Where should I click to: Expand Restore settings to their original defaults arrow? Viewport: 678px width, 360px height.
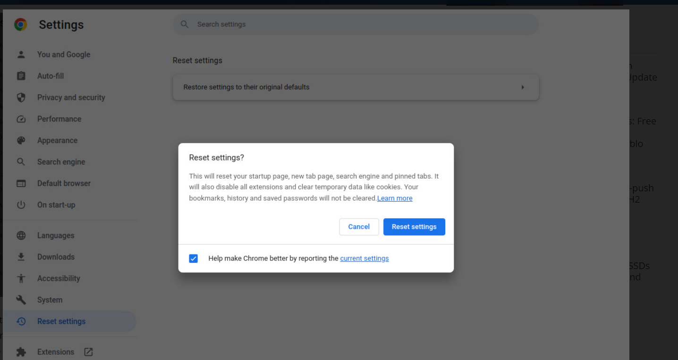[522, 87]
